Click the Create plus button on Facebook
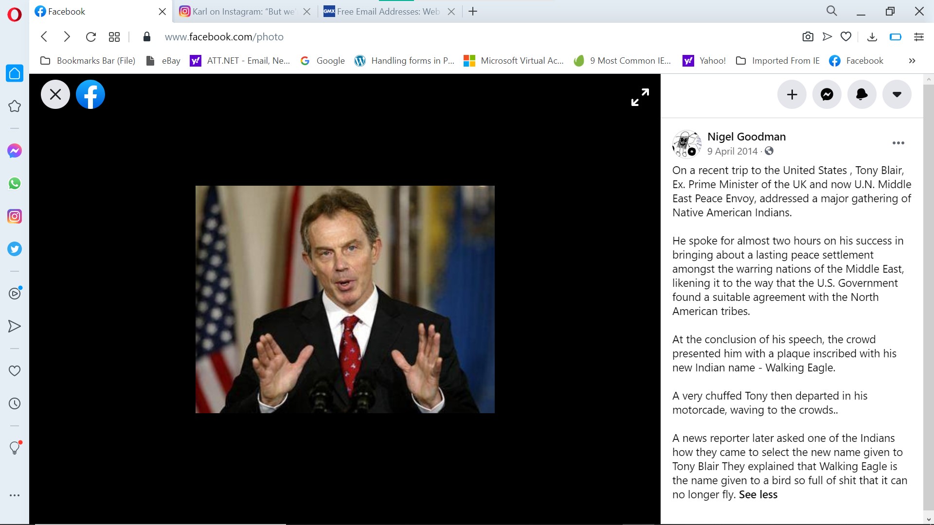Viewport: 934px width, 525px height. [792, 94]
